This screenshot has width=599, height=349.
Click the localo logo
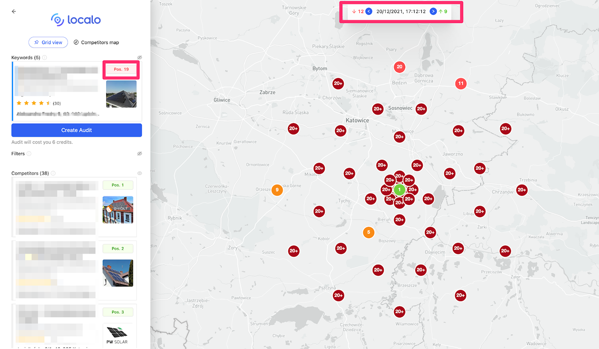76,20
